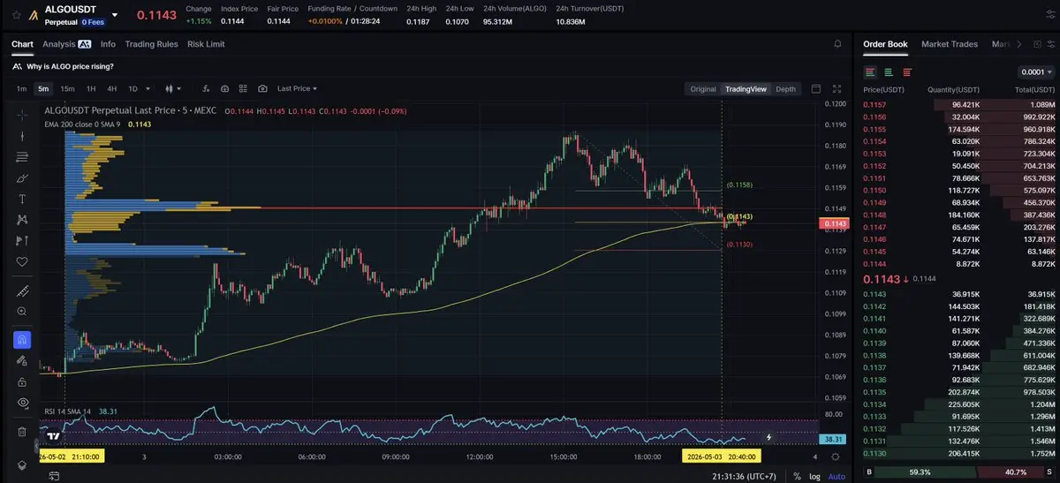This screenshot has width=1060, height=483.
Task: Open the Analysis AI tab
Action: tap(67, 44)
